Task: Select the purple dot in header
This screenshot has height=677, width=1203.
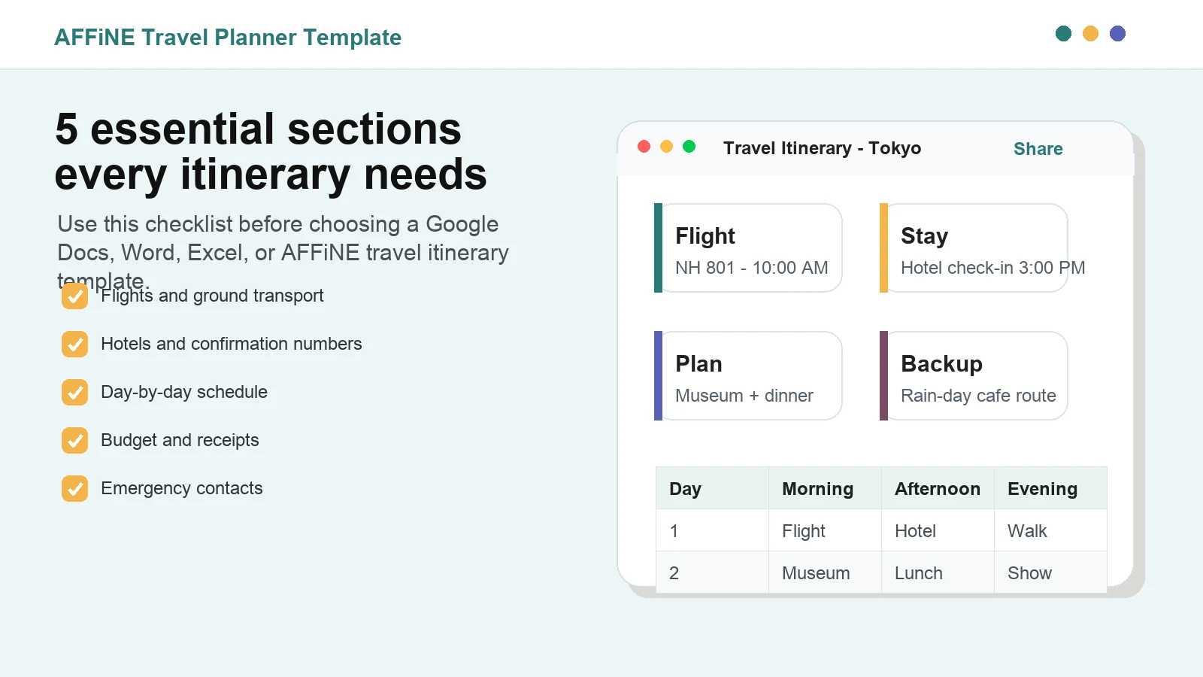Action: [x=1117, y=34]
